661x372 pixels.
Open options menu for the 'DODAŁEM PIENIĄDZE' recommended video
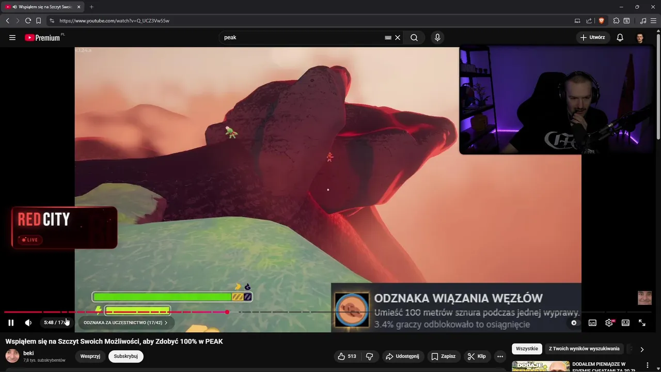648,365
